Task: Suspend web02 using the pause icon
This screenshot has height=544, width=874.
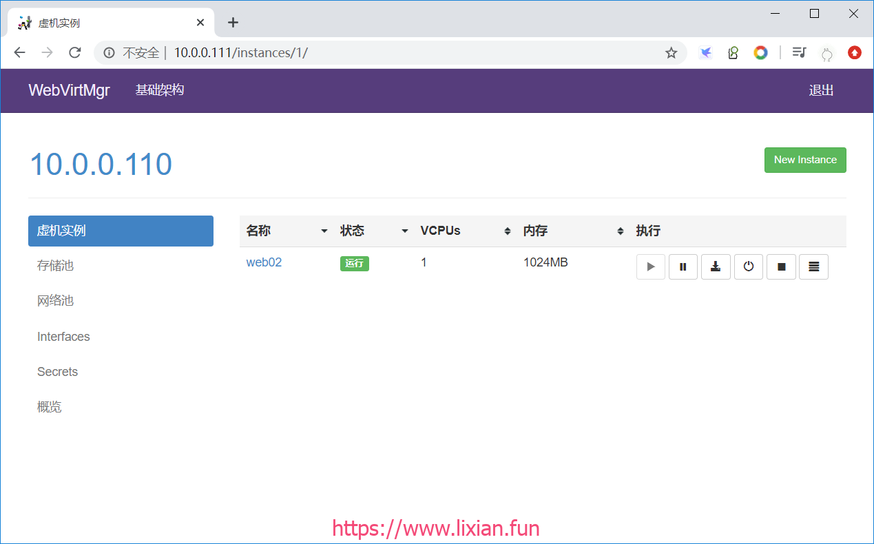Action: [x=683, y=266]
